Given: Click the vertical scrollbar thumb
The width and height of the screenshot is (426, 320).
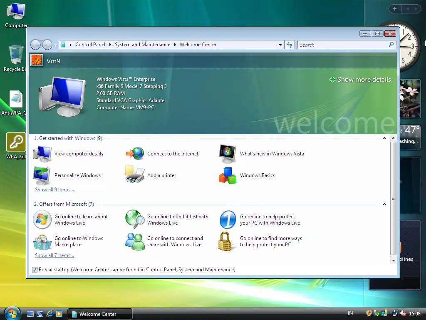Looking at the screenshot, I should 393,198.
